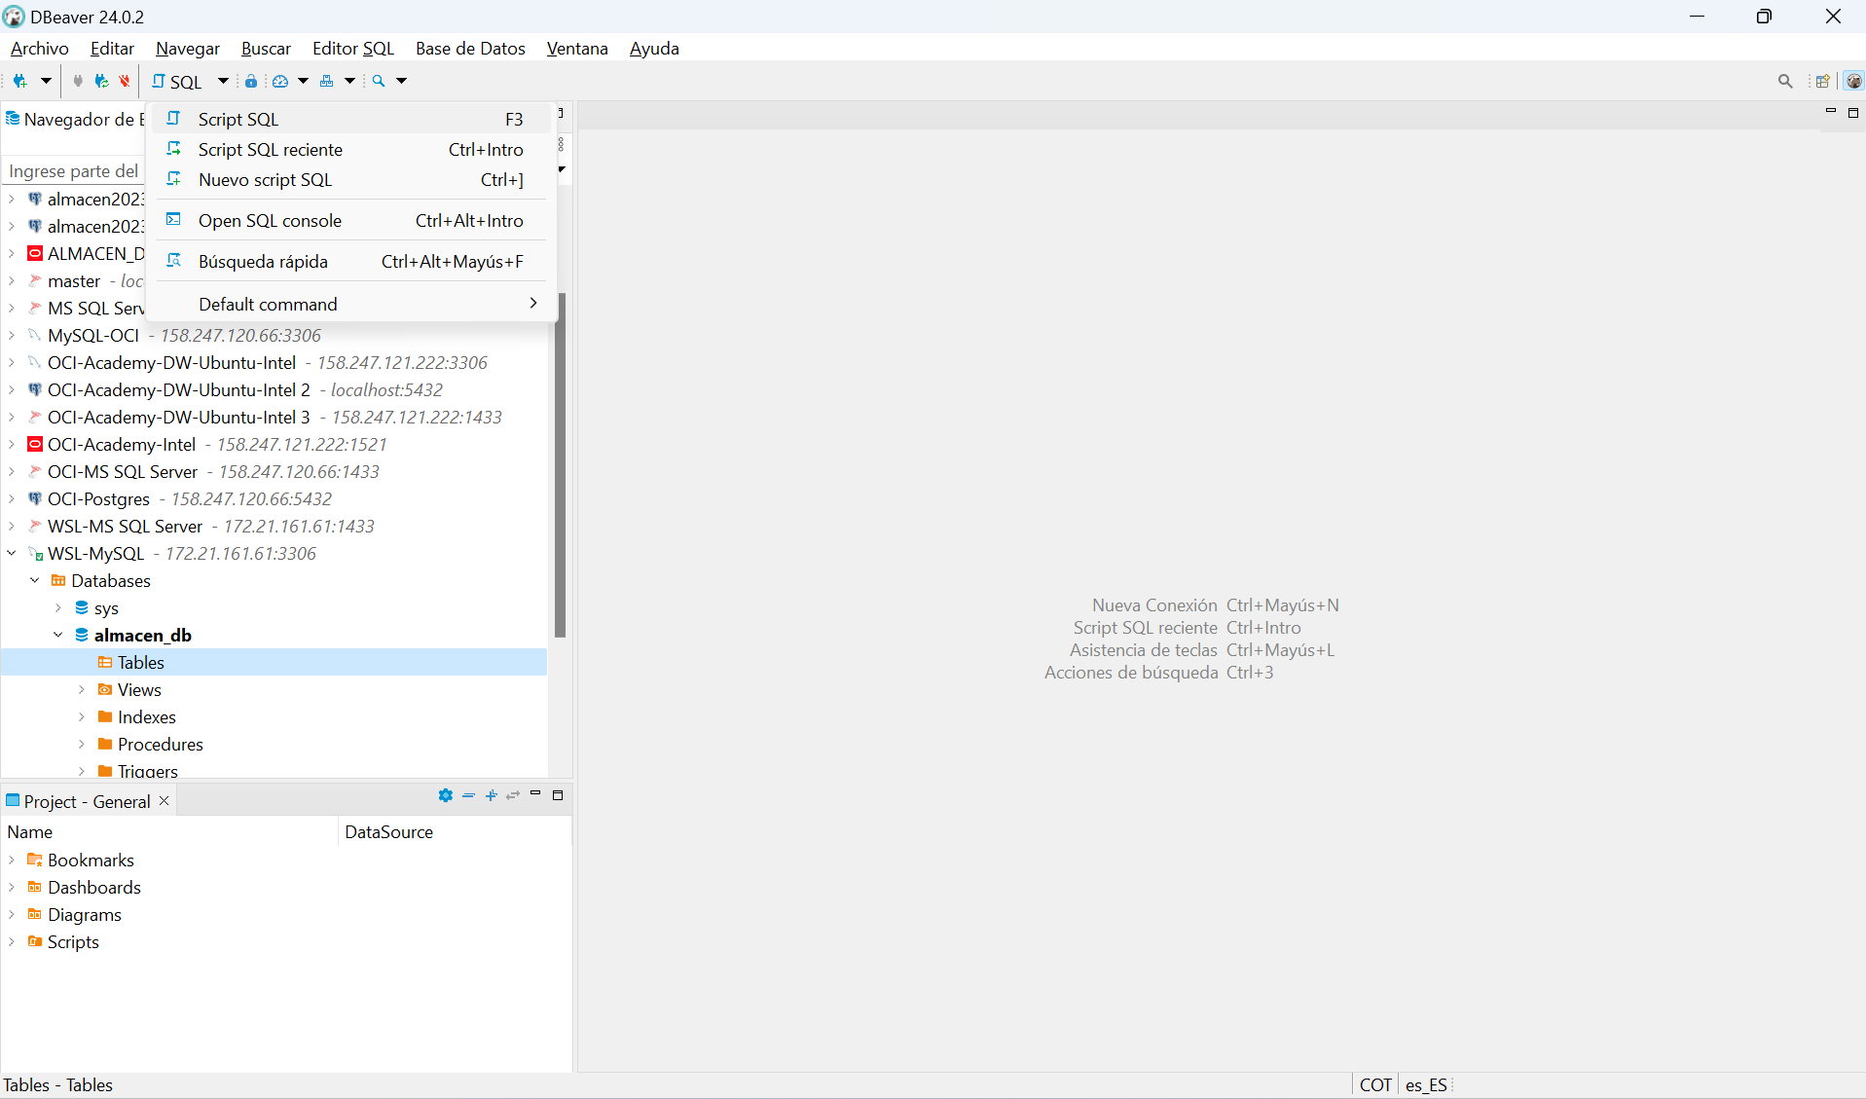This screenshot has width=1866, height=1099.
Task: Expand the Indexes folder node
Action: click(x=82, y=716)
